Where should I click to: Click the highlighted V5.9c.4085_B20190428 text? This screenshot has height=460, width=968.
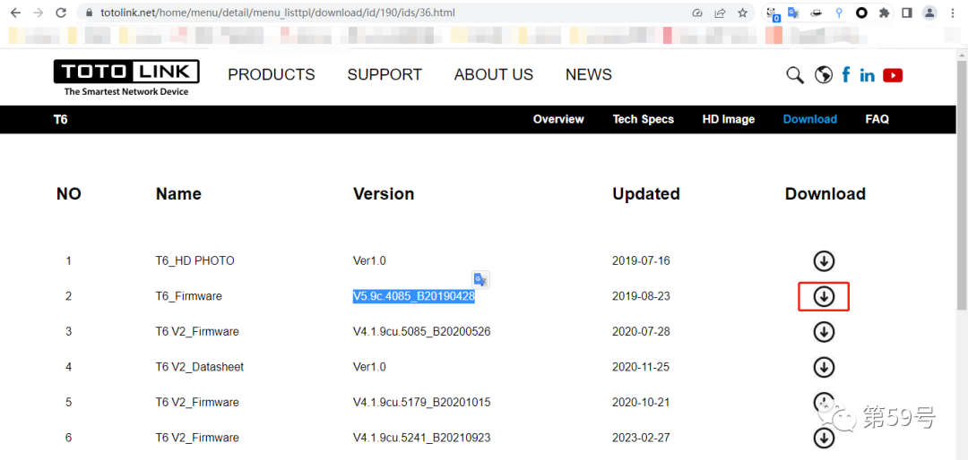(x=413, y=296)
